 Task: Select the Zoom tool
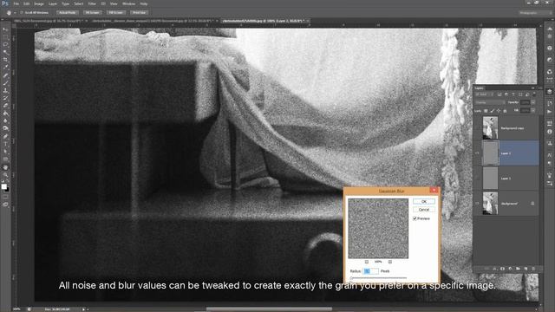(x=5, y=174)
